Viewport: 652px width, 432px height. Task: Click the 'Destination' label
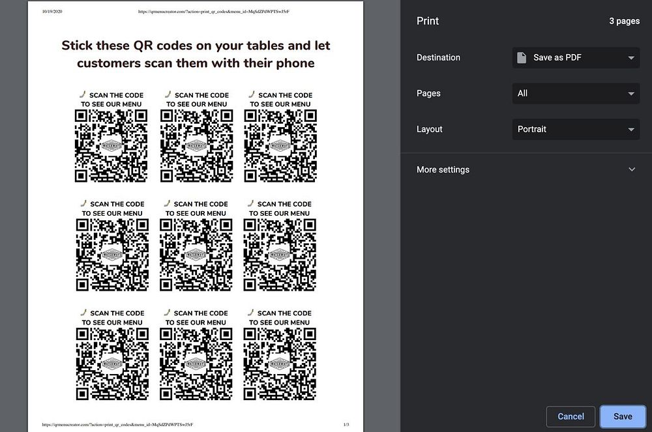(438, 58)
